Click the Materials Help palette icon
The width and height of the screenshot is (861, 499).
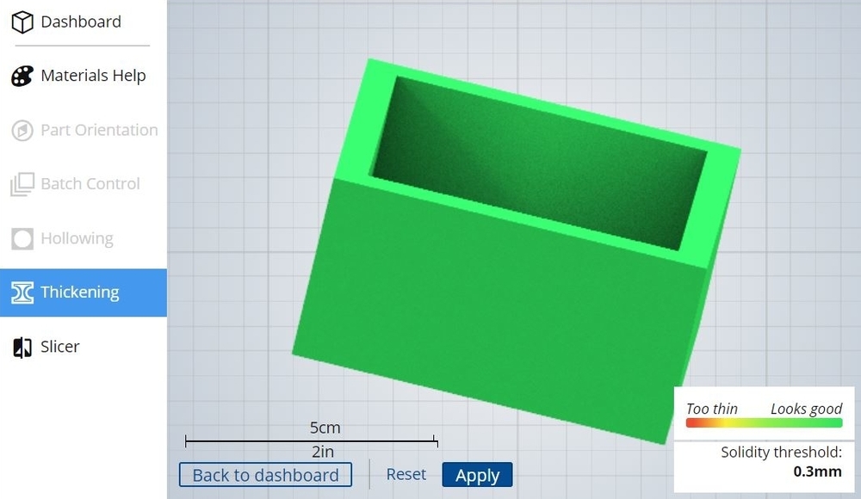coord(22,76)
